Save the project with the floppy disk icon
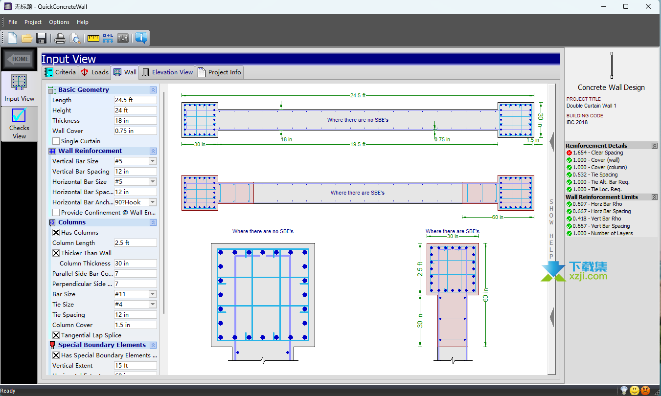 point(42,38)
